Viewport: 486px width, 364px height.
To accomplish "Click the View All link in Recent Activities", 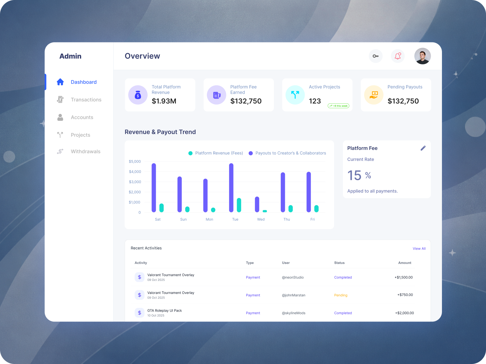I will pyautogui.click(x=419, y=248).
